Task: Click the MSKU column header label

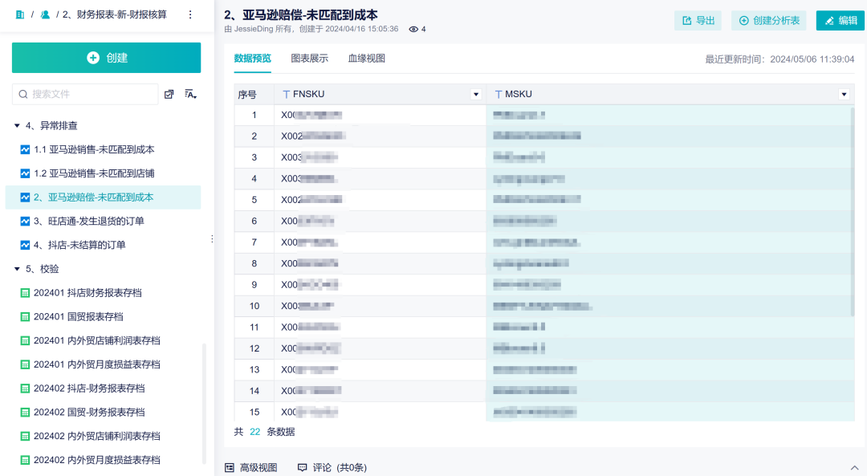Action: point(519,95)
